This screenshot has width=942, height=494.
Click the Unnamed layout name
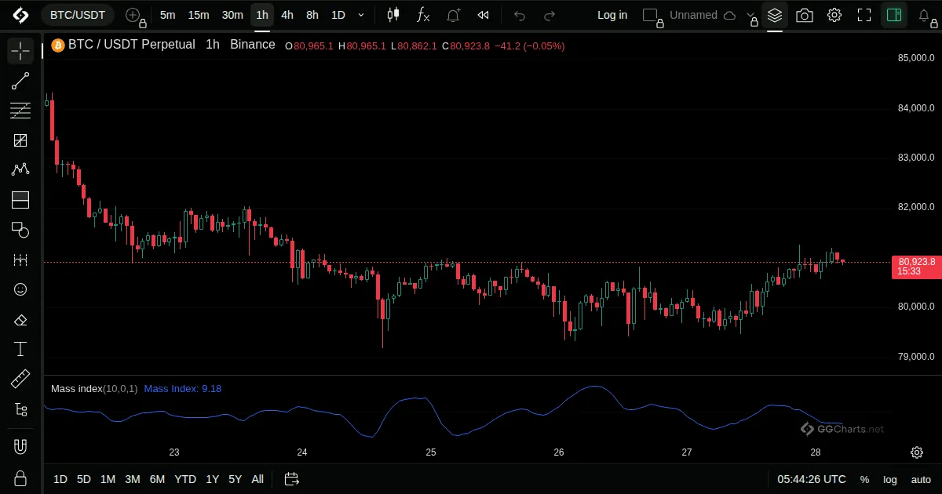pyautogui.click(x=693, y=15)
